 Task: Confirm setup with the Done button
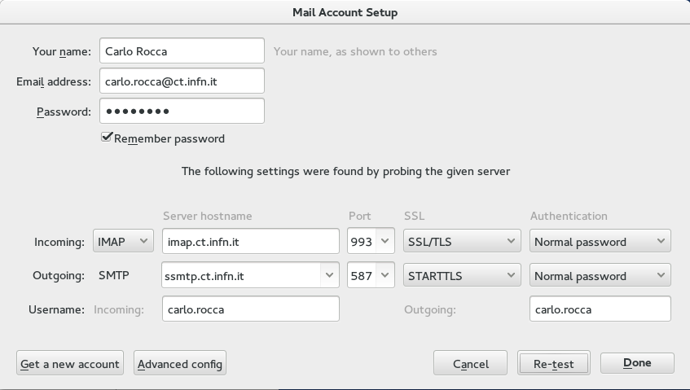[637, 363]
